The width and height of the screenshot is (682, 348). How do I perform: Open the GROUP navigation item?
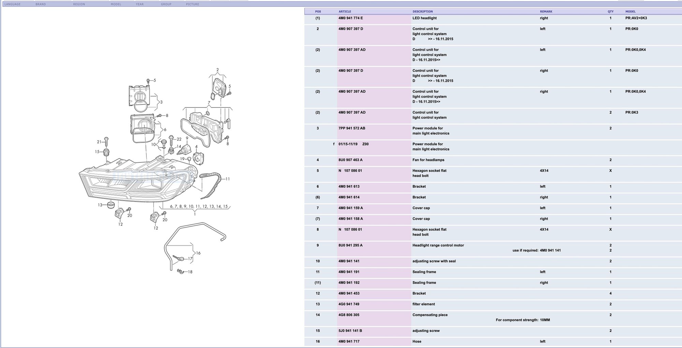[x=166, y=4]
